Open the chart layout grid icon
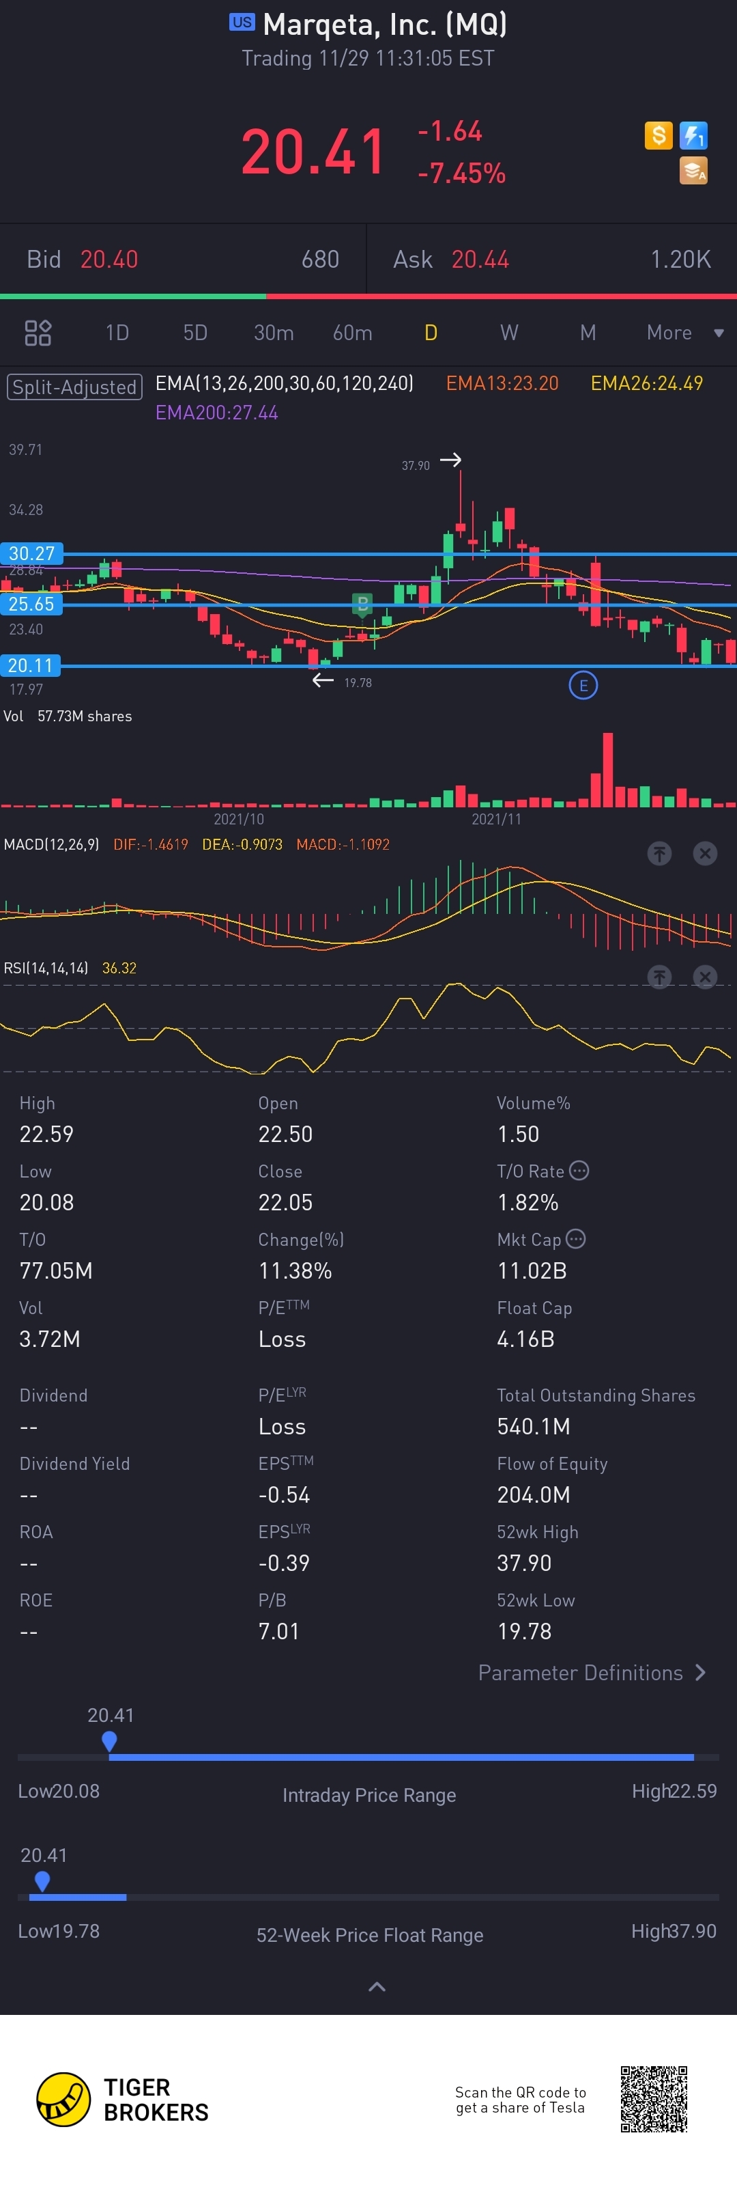 (38, 333)
